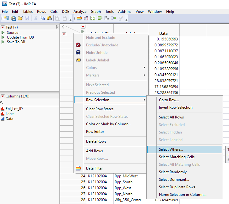Run the Save To DB script
Viewport: 229px width, 204px height.
3,42
